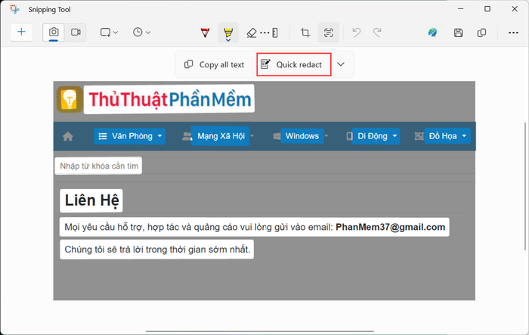Maximize the Snipping Tool window
Screen dimensions: 529x335
(487, 9)
